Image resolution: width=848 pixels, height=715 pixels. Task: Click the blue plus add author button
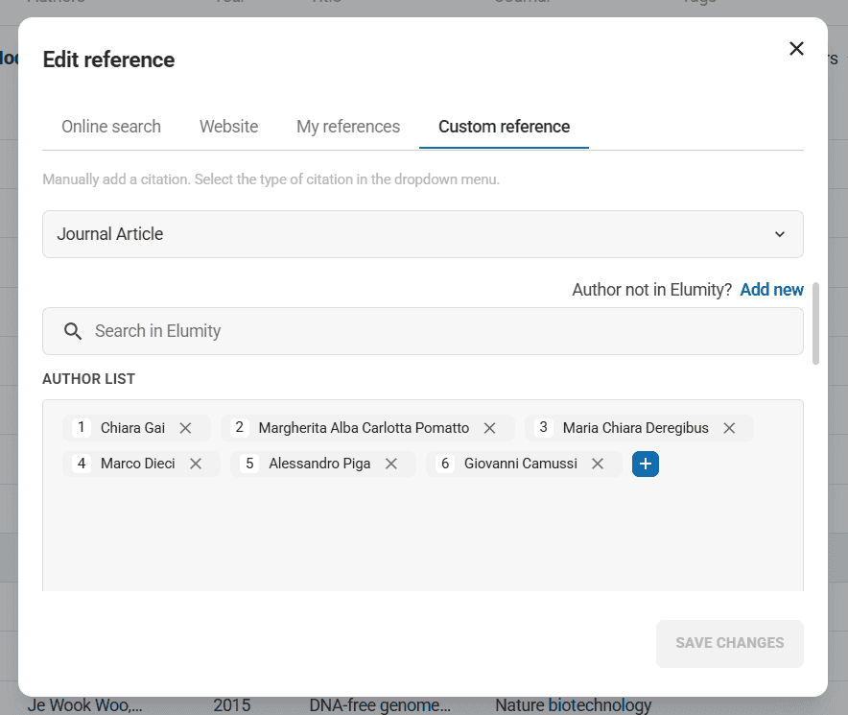point(646,464)
